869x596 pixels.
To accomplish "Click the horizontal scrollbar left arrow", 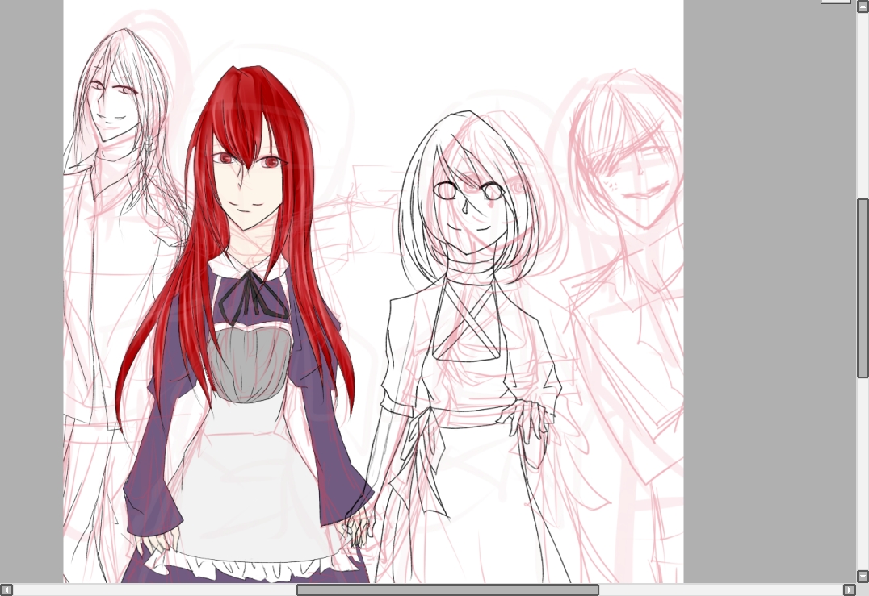I will tap(6, 590).
